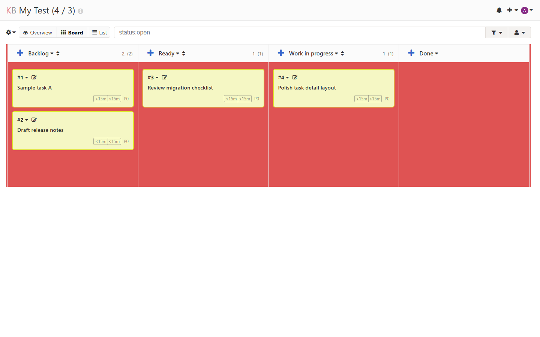Open task #3 dropdown menu
This screenshot has height=337, width=540.
point(153,78)
